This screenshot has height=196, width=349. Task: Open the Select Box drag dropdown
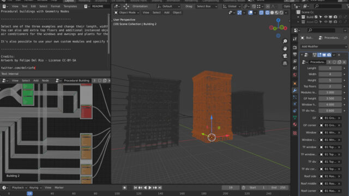coord(206,7)
